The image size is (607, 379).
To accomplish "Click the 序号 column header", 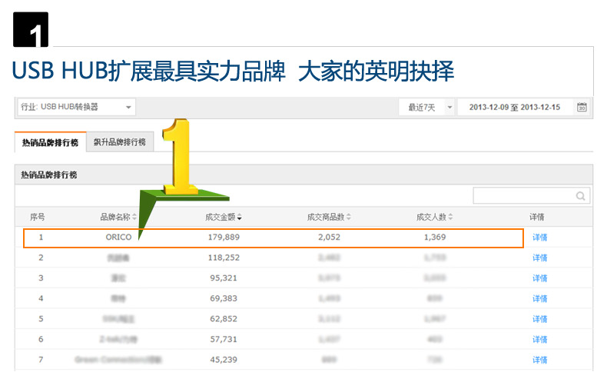I will click(x=37, y=217).
